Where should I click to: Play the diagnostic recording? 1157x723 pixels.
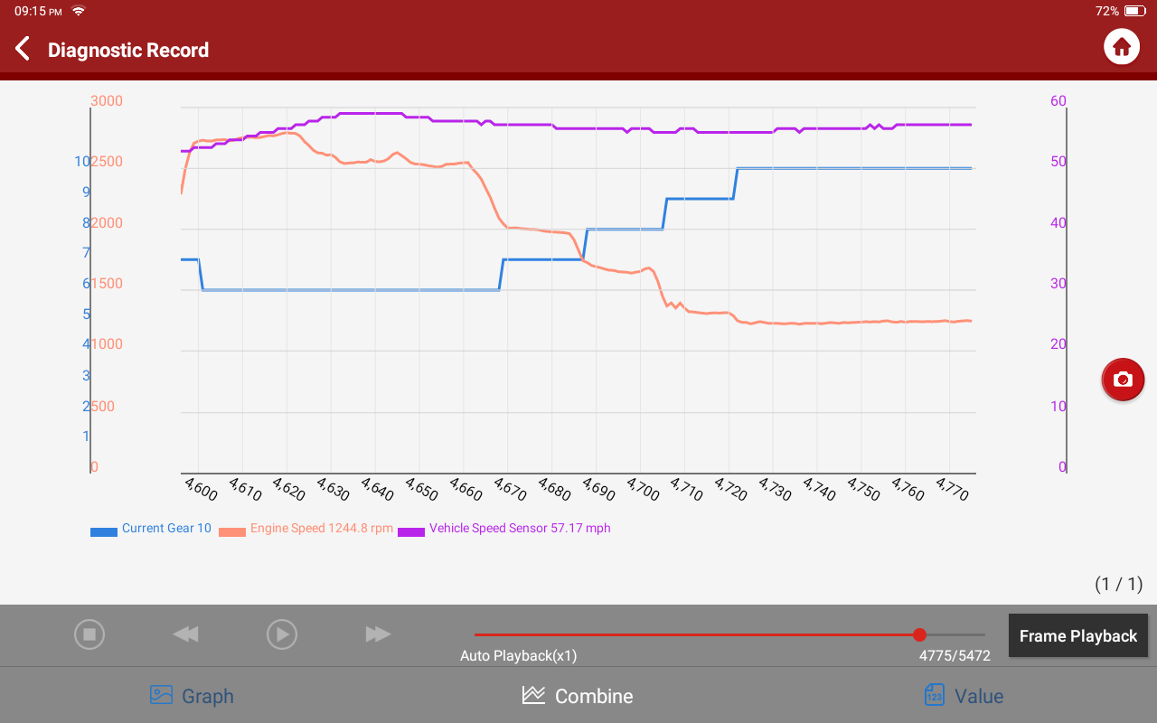click(282, 634)
